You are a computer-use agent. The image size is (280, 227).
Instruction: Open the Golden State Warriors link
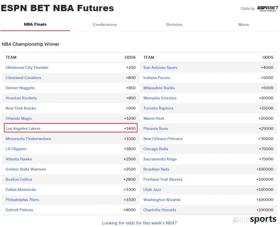[x=26, y=169]
